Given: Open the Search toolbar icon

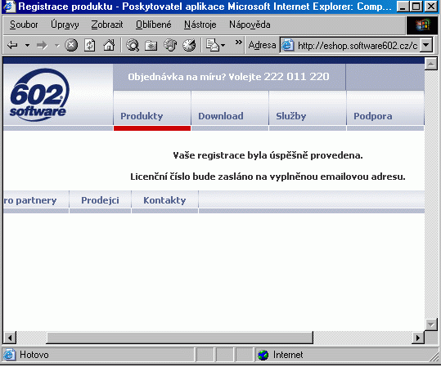Looking at the screenshot, I should [x=133, y=45].
